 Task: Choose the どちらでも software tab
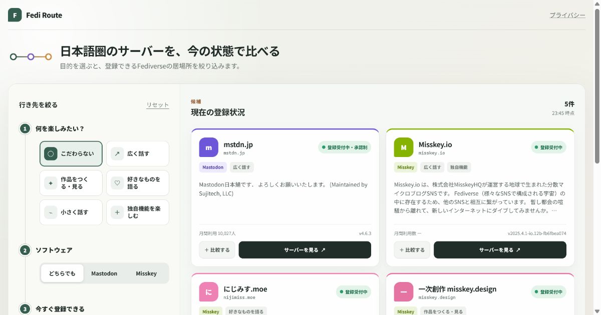click(62, 273)
